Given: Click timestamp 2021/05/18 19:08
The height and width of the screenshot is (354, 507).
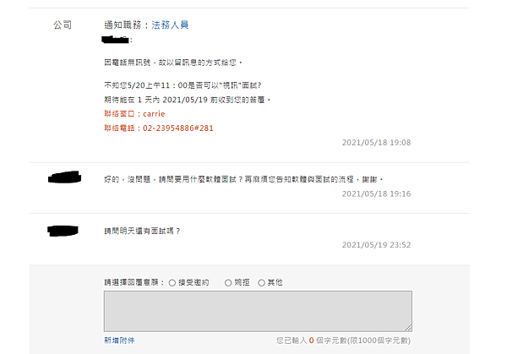Looking at the screenshot, I should (x=376, y=143).
